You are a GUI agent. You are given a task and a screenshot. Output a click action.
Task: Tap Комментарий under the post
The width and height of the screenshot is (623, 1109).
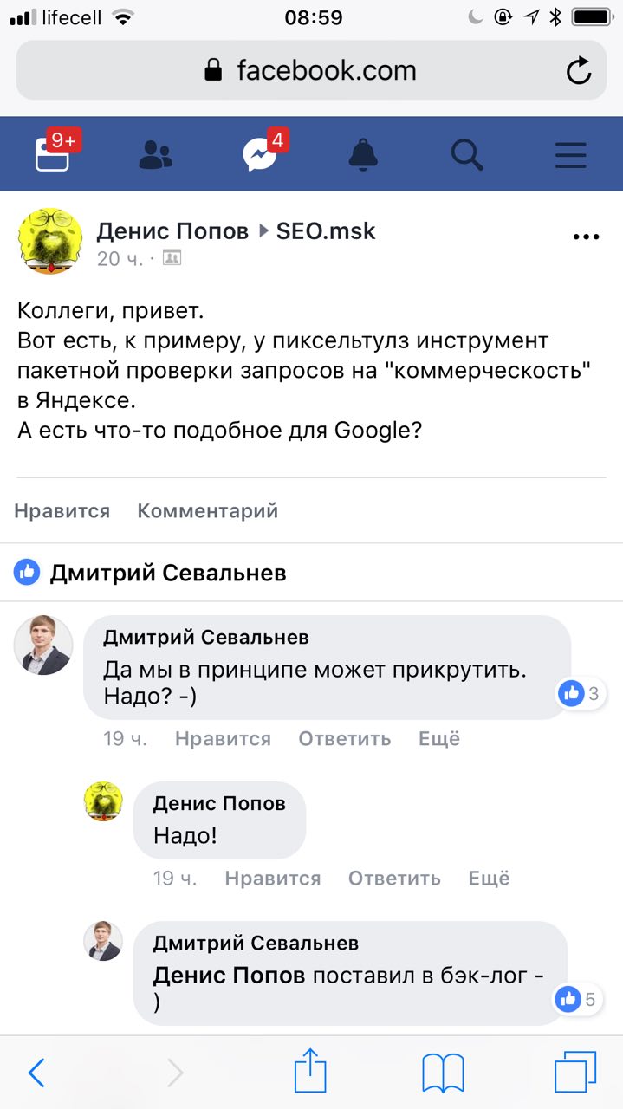208,511
